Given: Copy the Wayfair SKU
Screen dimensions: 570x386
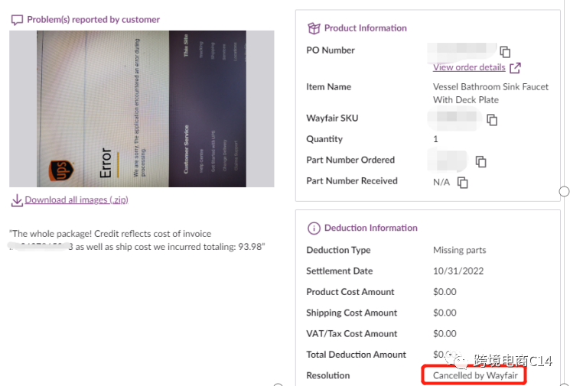Looking at the screenshot, I should [x=492, y=120].
